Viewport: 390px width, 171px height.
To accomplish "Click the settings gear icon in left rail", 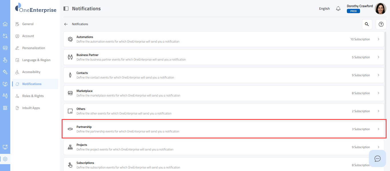I will [5, 159].
